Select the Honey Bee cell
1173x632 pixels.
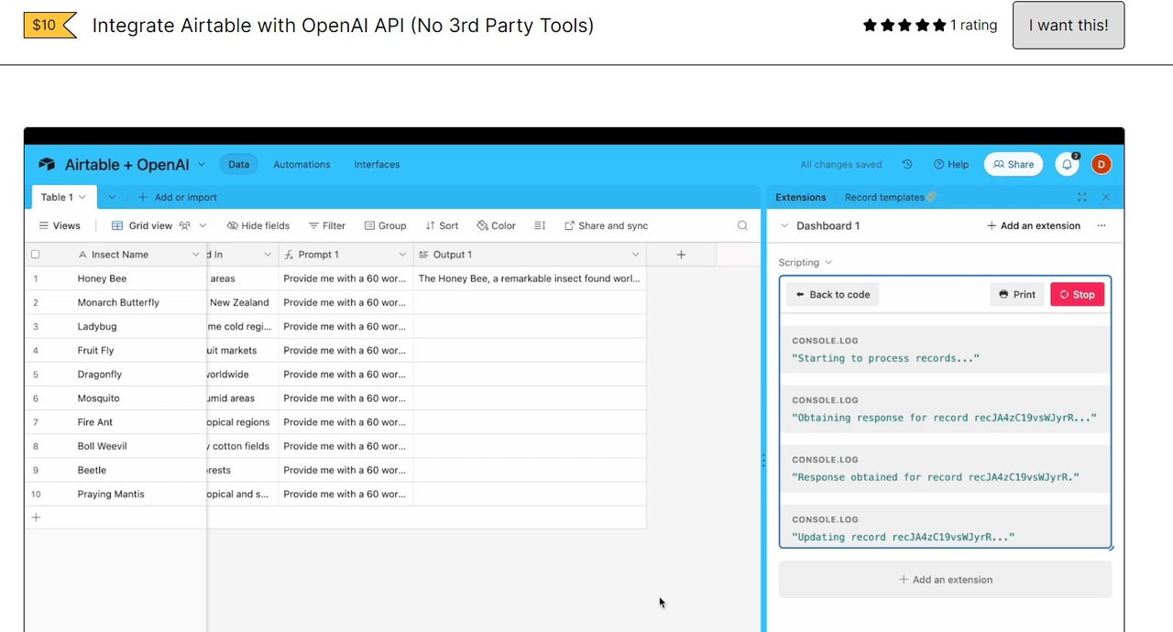coord(115,278)
